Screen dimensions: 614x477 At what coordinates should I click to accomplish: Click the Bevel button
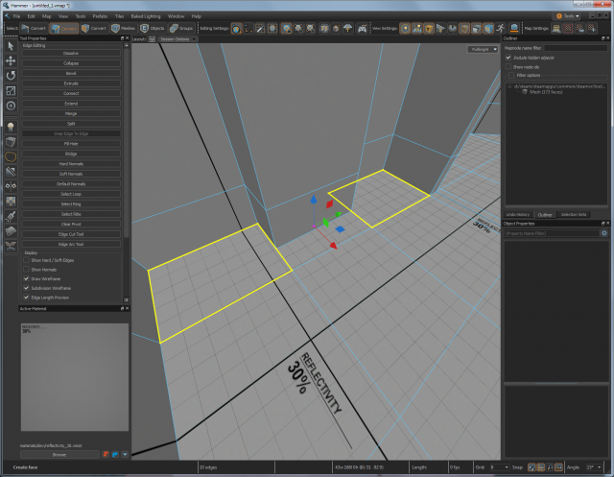click(x=71, y=73)
